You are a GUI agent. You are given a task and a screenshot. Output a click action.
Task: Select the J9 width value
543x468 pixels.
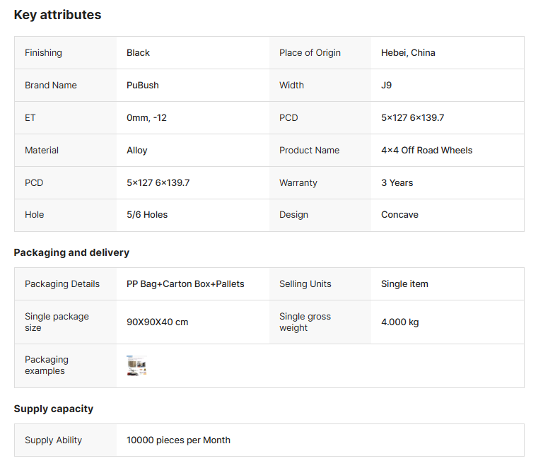[x=386, y=86]
